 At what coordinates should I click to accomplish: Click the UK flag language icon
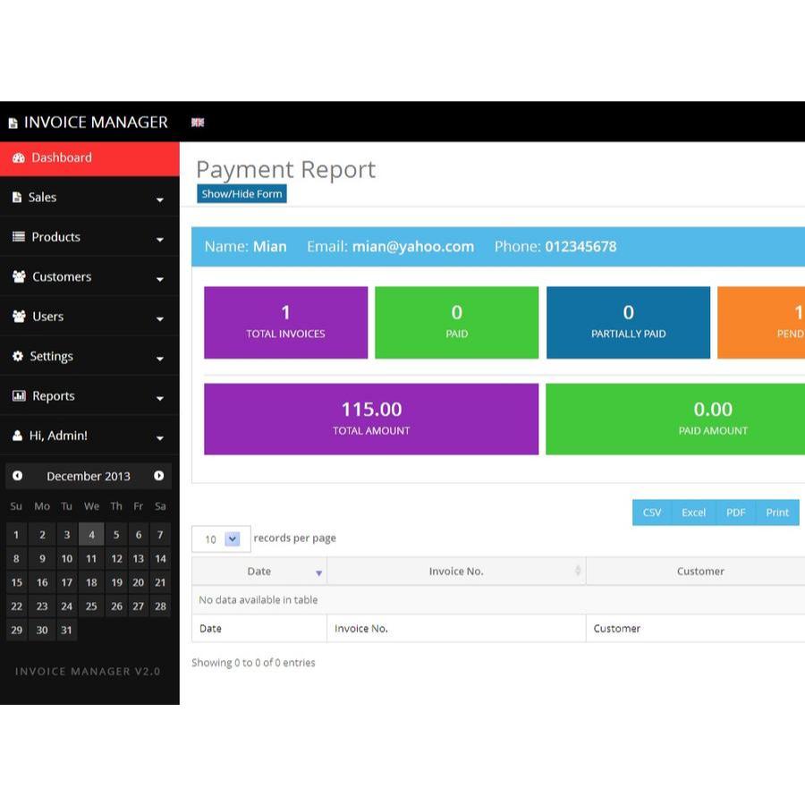[198, 123]
